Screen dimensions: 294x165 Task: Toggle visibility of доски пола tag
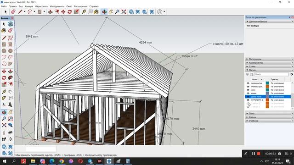(248, 97)
